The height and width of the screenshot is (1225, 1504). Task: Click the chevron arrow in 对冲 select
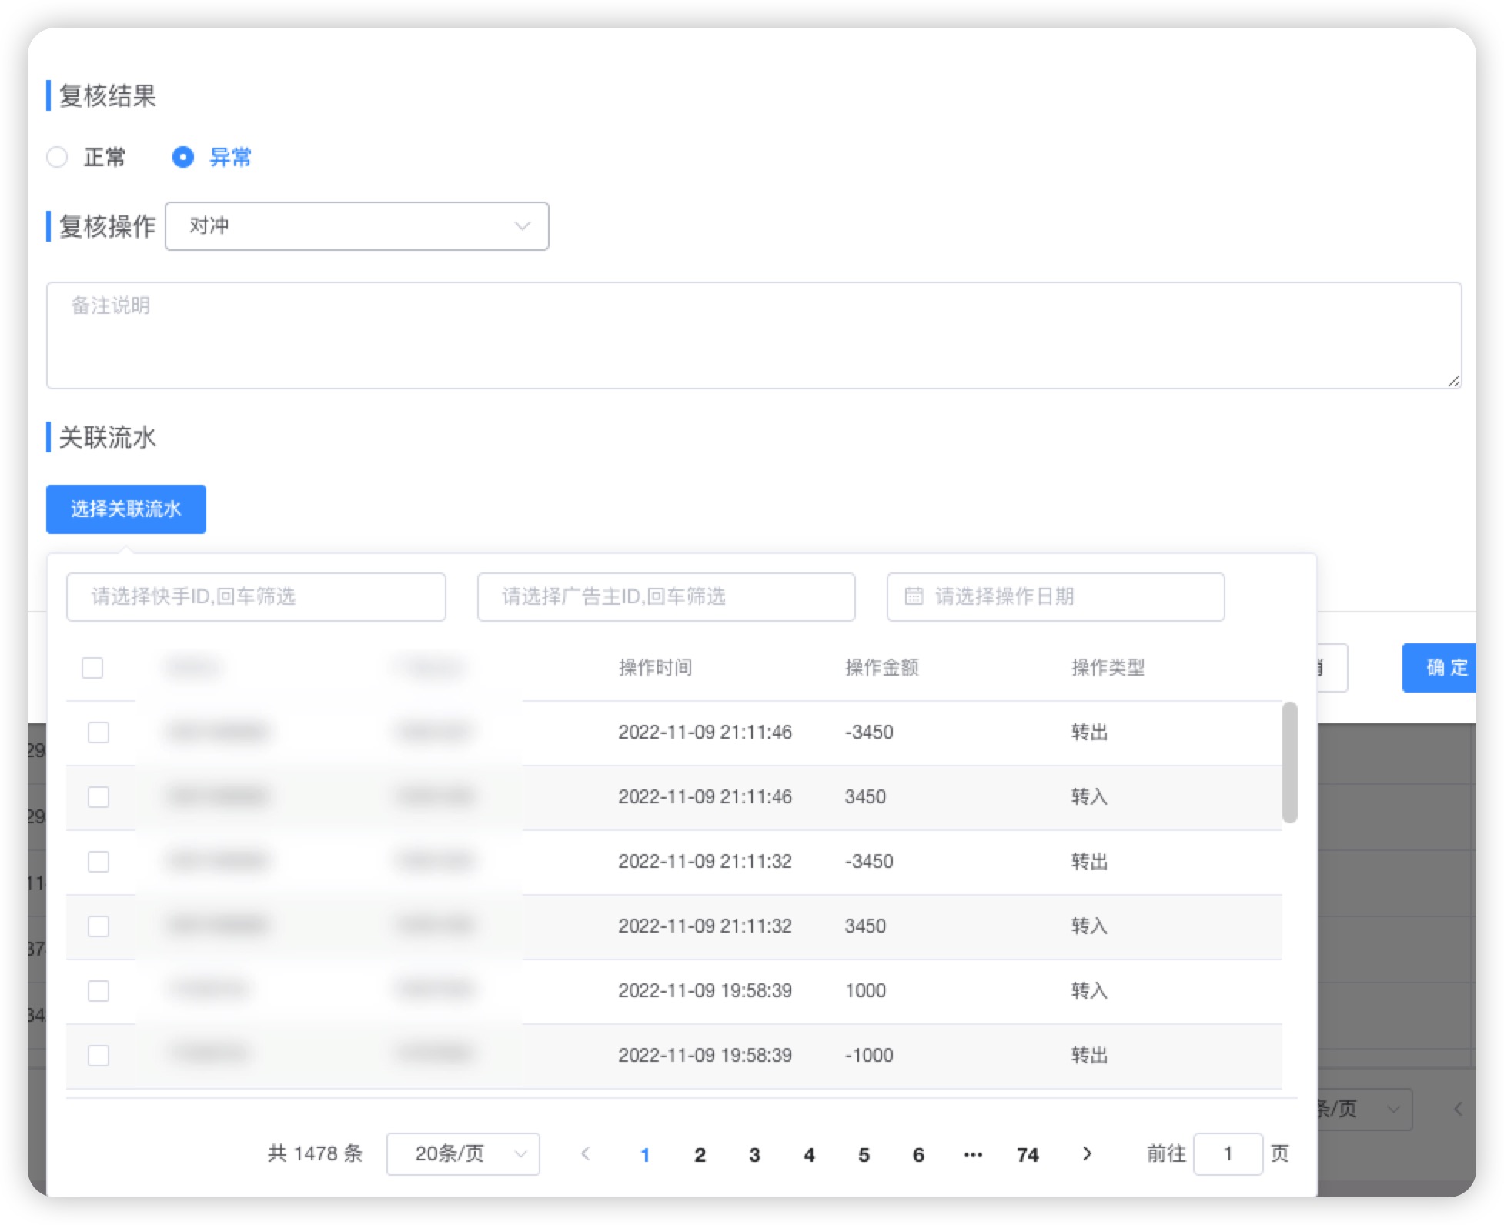tap(523, 226)
